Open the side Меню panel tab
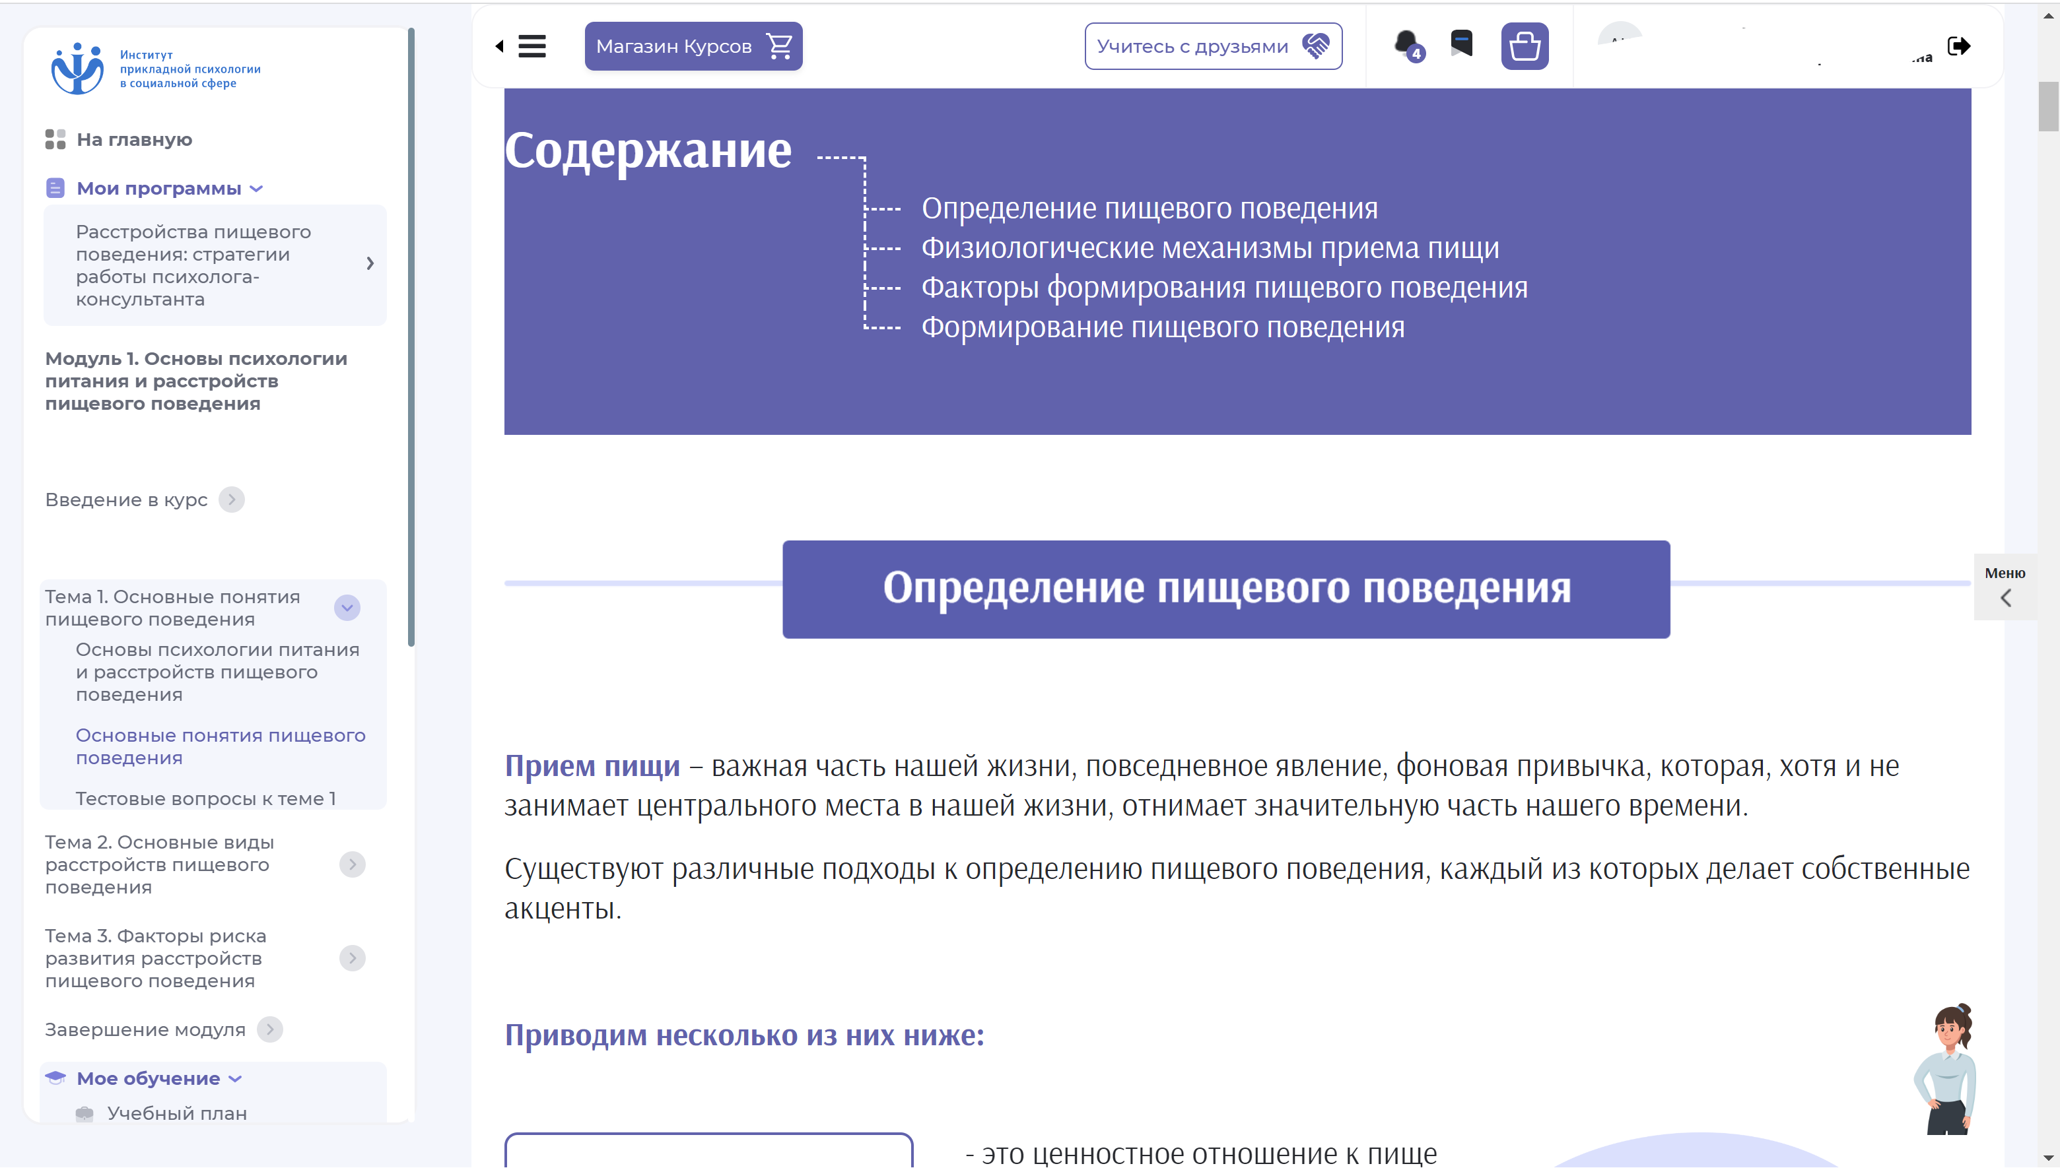Image resolution: width=2060 pixels, height=1168 pixels. point(2005,587)
